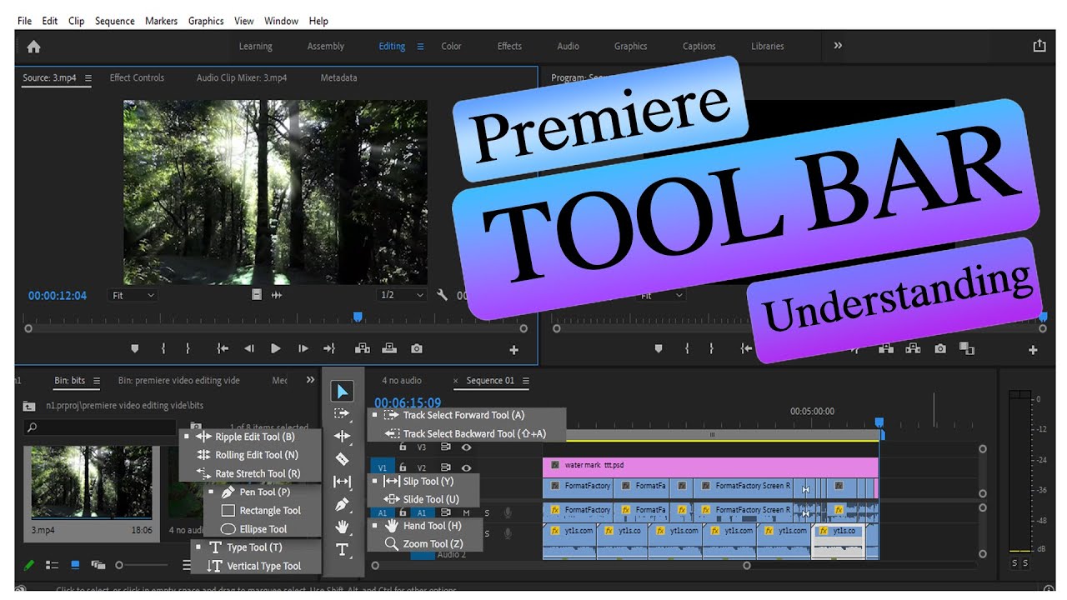Toggle V3 sync lock
Image resolution: width=1067 pixels, height=600 pixels.
[x=446, y=447]
